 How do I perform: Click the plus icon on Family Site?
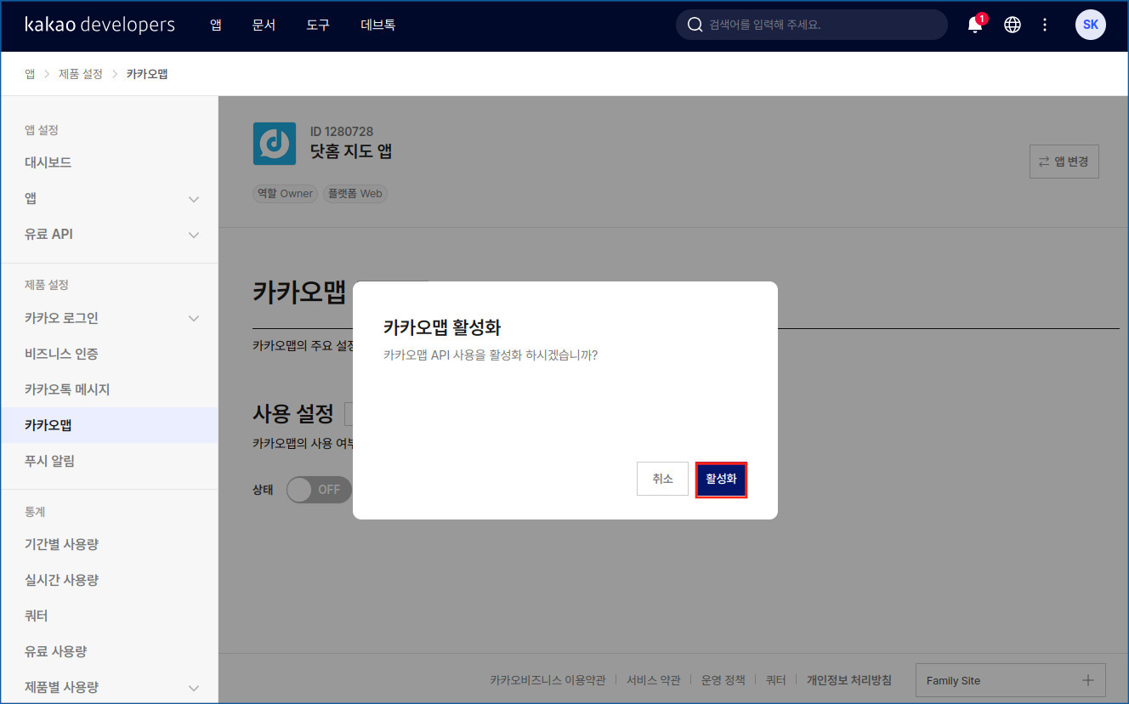(x=1087, y=680)
